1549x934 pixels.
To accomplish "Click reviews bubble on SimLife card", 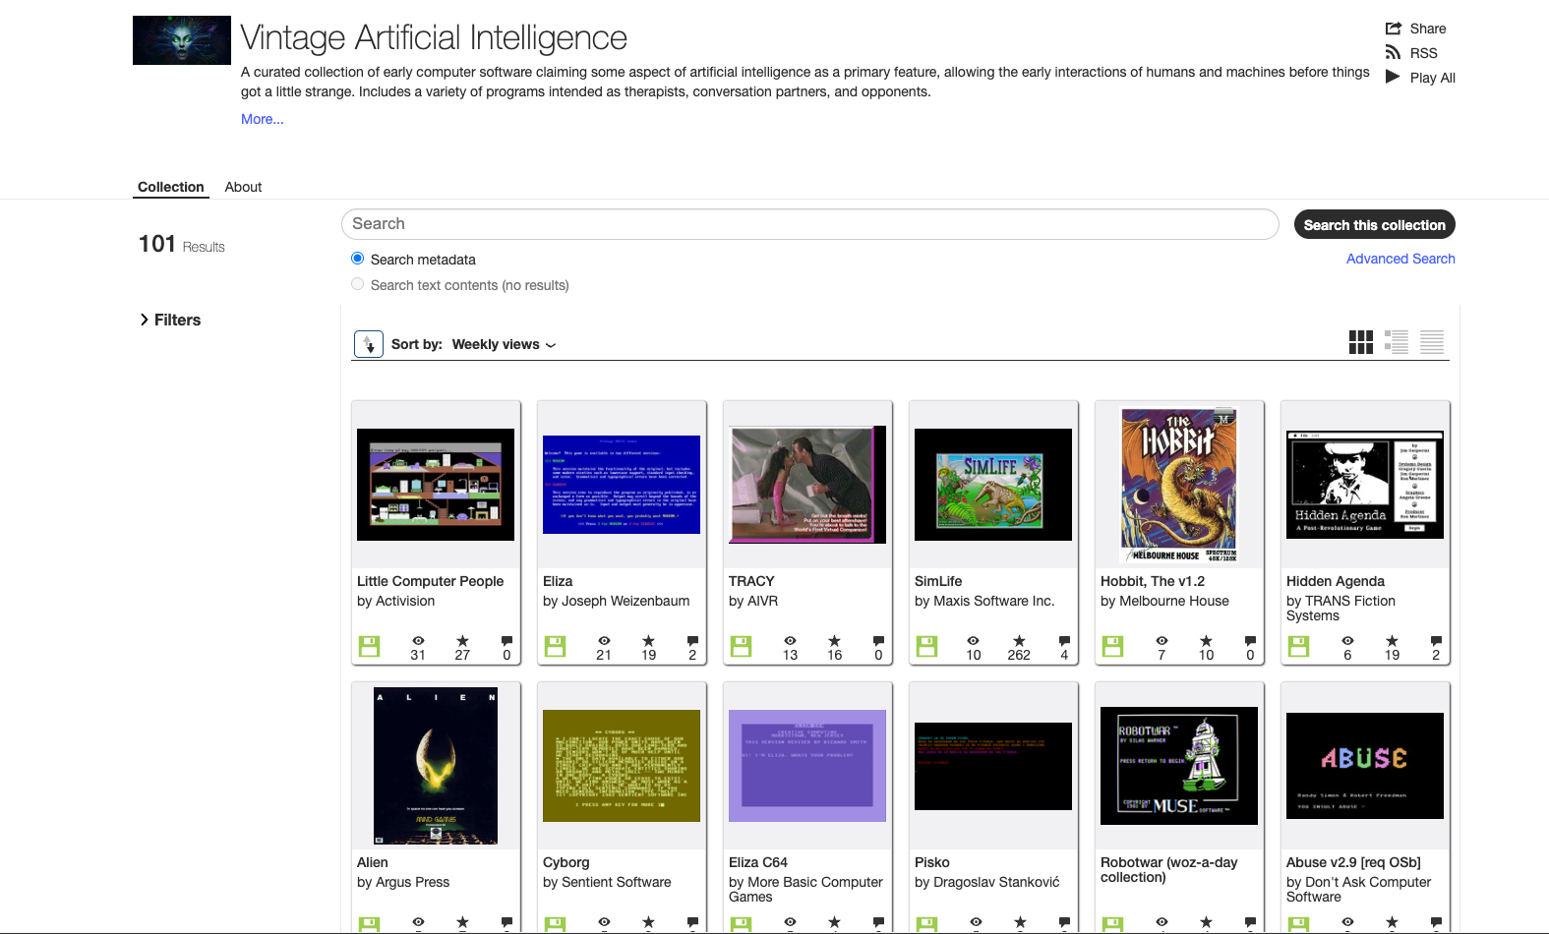I will click(x=1064, y=641).
